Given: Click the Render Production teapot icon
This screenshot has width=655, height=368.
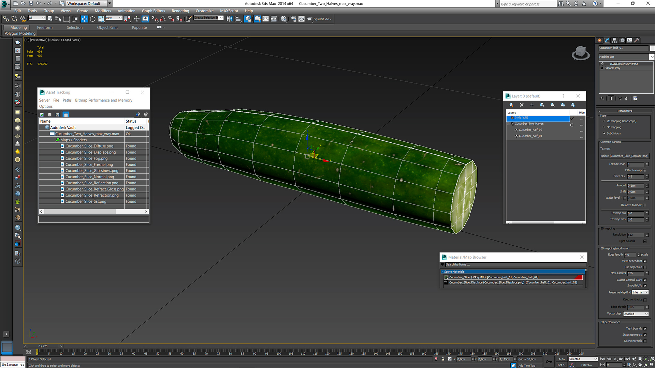Looking at the screenshot, I should [309, 19].
